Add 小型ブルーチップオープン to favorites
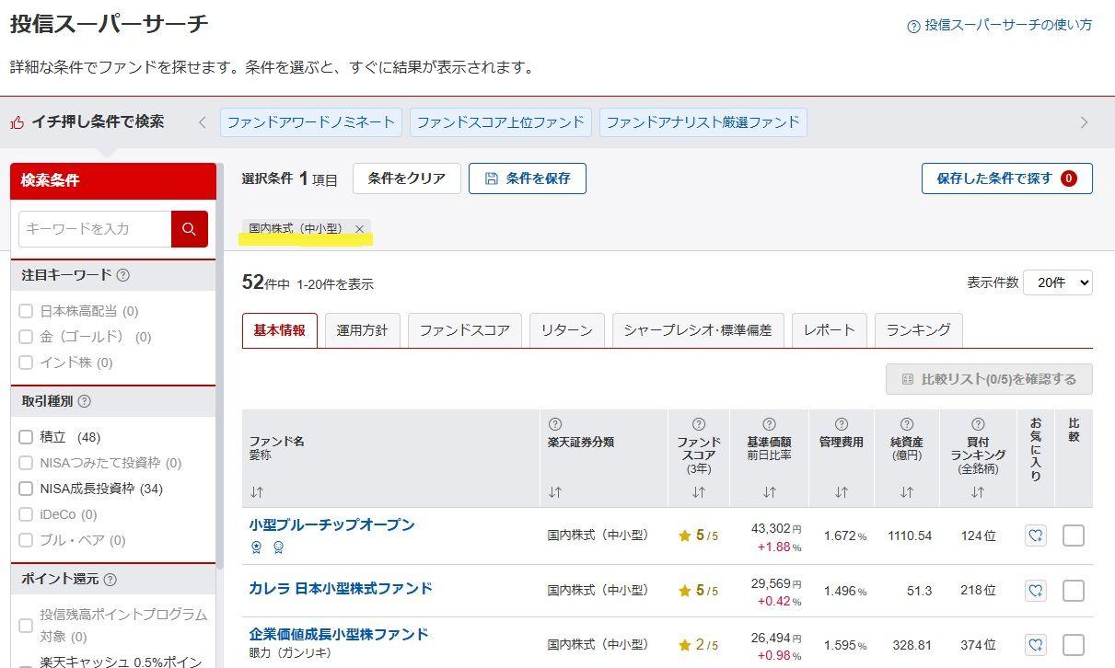Viewport: 1115px width, 668px height. click(x=1036, y=536)
